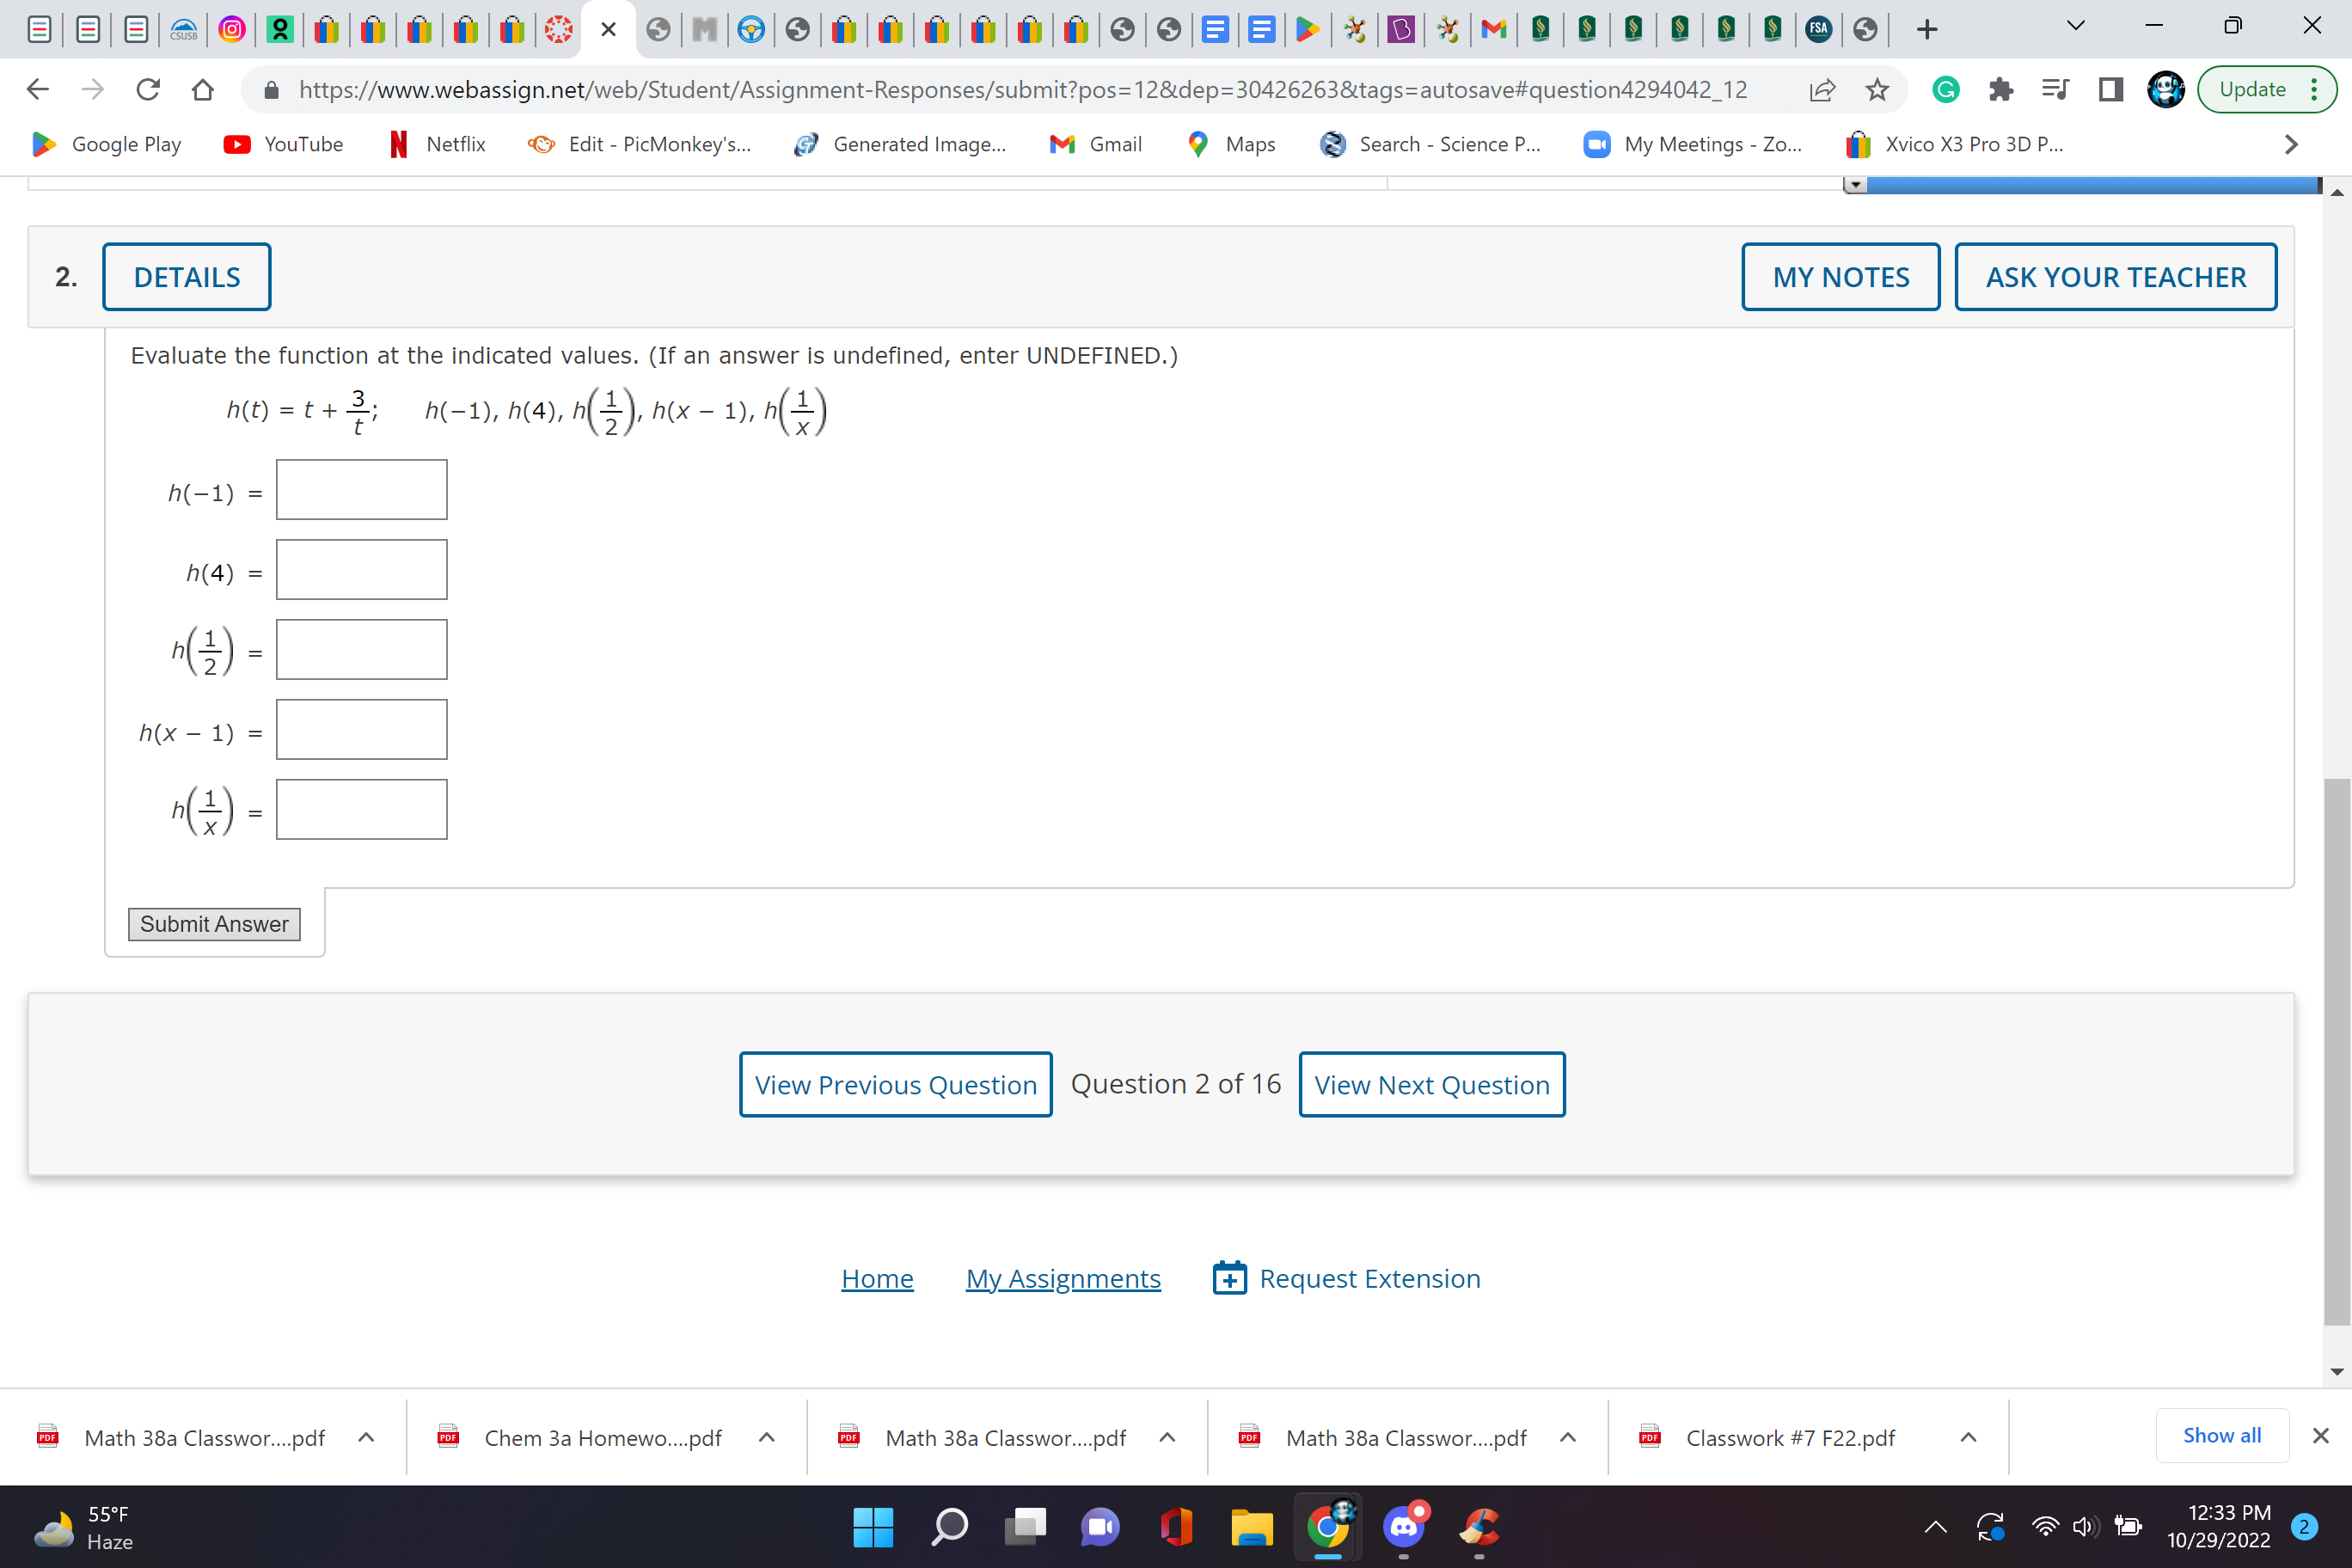
Task: Expand Chem 3a Homework pdf download options
Action: (767, 1437)
